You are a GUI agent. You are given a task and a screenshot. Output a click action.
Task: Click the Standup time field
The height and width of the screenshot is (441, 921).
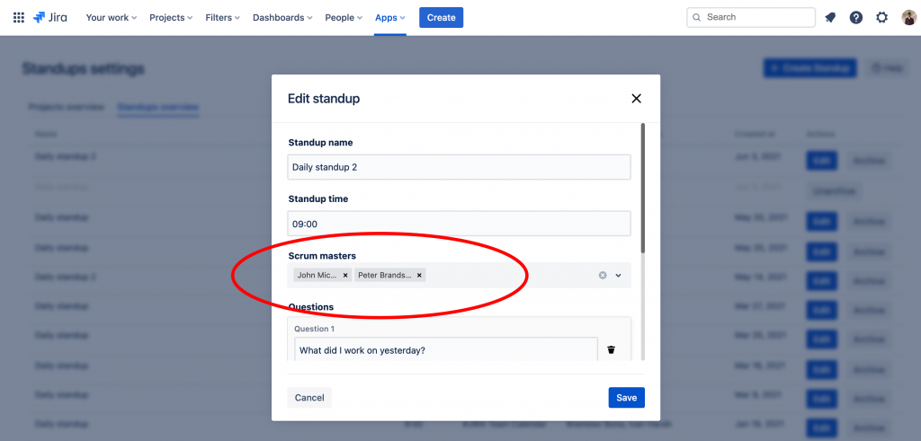click(x=460, y=224)
